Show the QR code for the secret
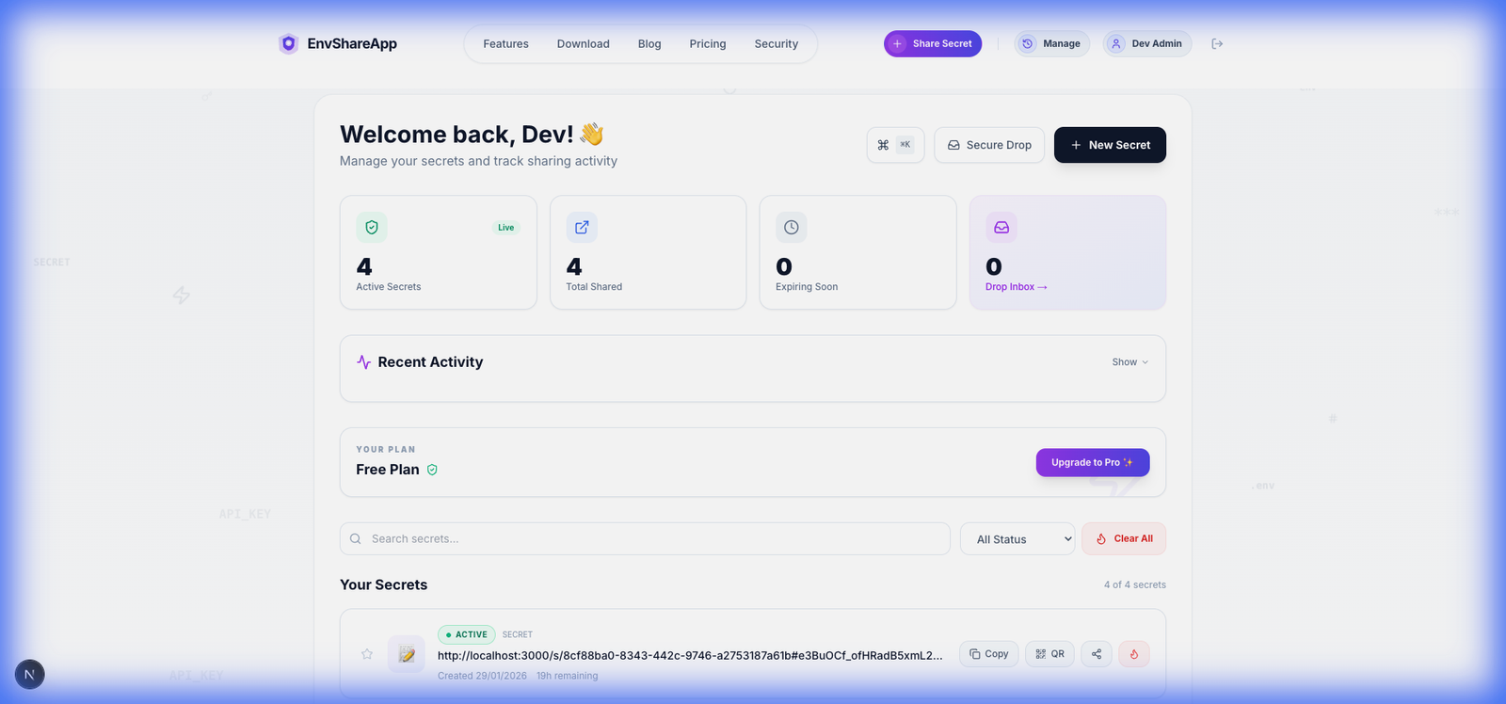This screenshot has width=1506, height=704. pos(1049,654)
